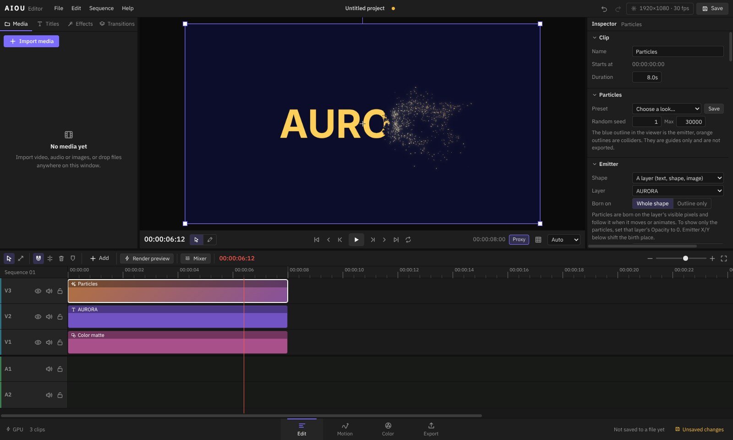Hide track V3 with eye icon
The image size is (733, 440).
tap(38, 291)
